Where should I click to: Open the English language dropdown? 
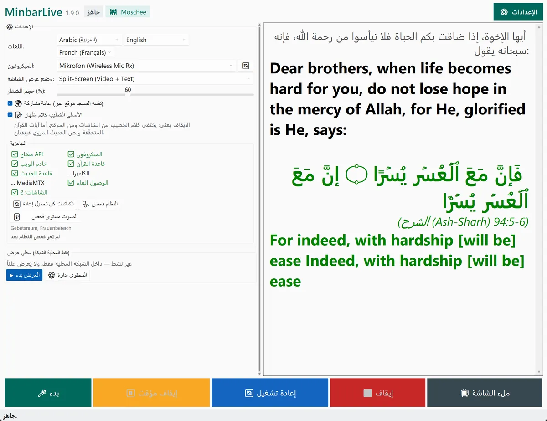[x=156, y=40]
